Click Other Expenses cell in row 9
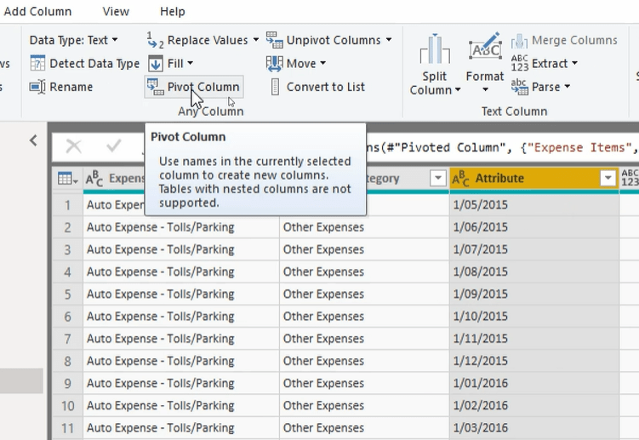 coord(364,383)
